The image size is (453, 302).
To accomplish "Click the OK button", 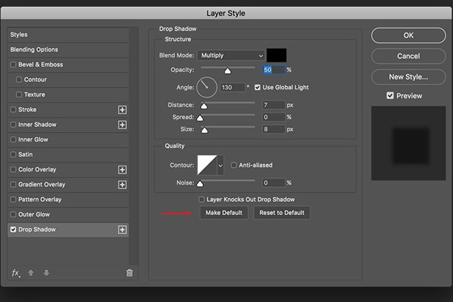I will pos(408,35).
